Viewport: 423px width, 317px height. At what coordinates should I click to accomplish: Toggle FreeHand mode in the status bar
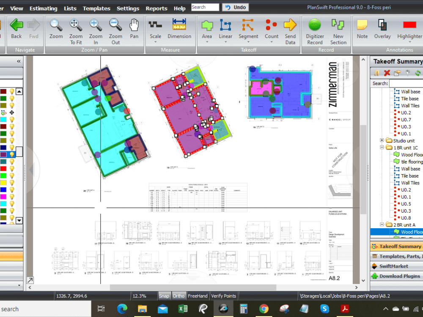pyautogui.click(x=198, y=296)
